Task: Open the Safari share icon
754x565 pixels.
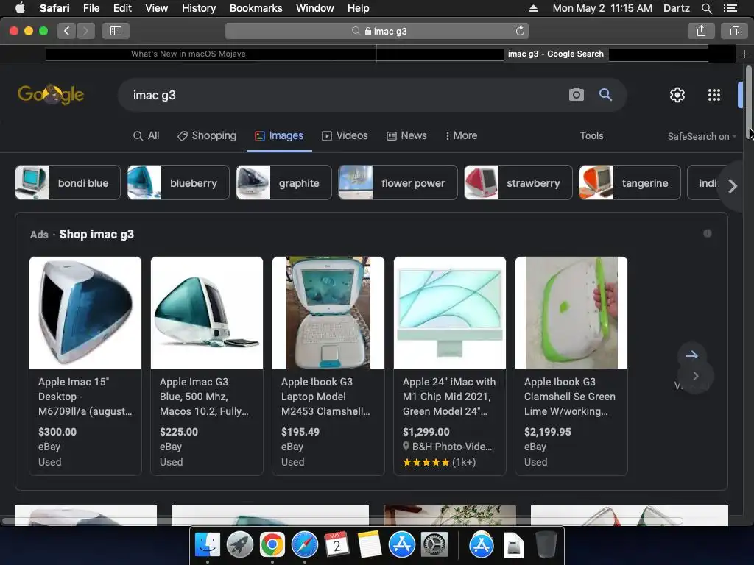Action: [701, 31]
